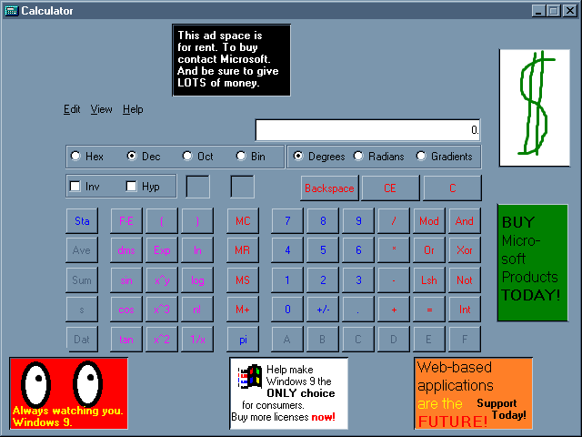Click the And logical button
The width and height of the screenshot is (582, 437).
[x=465, y=220]
